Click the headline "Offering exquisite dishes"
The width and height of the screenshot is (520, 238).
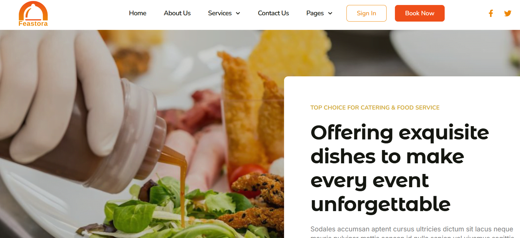[x=400, y=144]
